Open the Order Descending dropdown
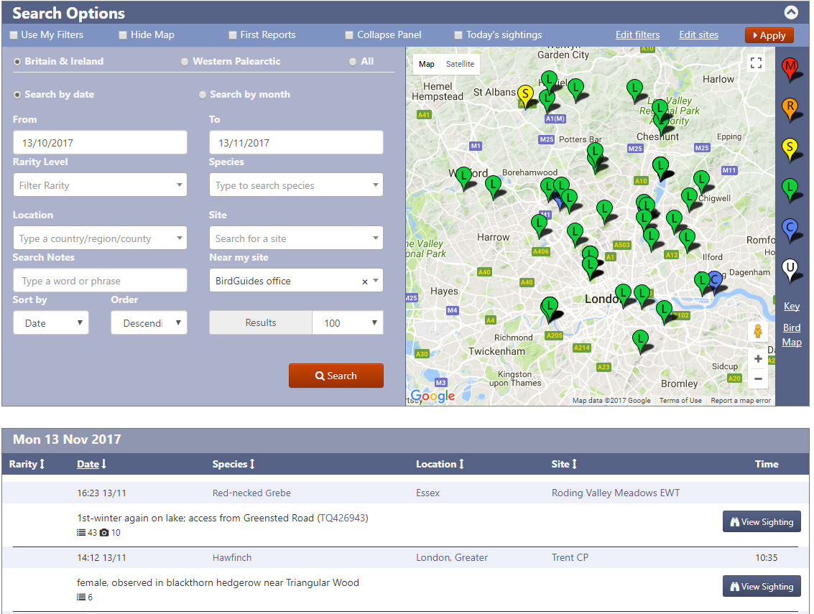Viewport: 814px width, 614px height. pos(149,323)
